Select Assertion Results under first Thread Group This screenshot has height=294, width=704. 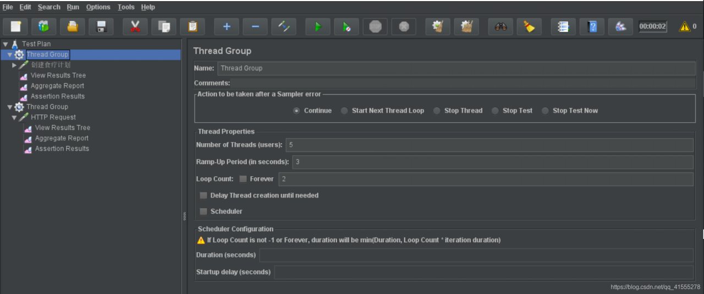click(x=58, y=96)
